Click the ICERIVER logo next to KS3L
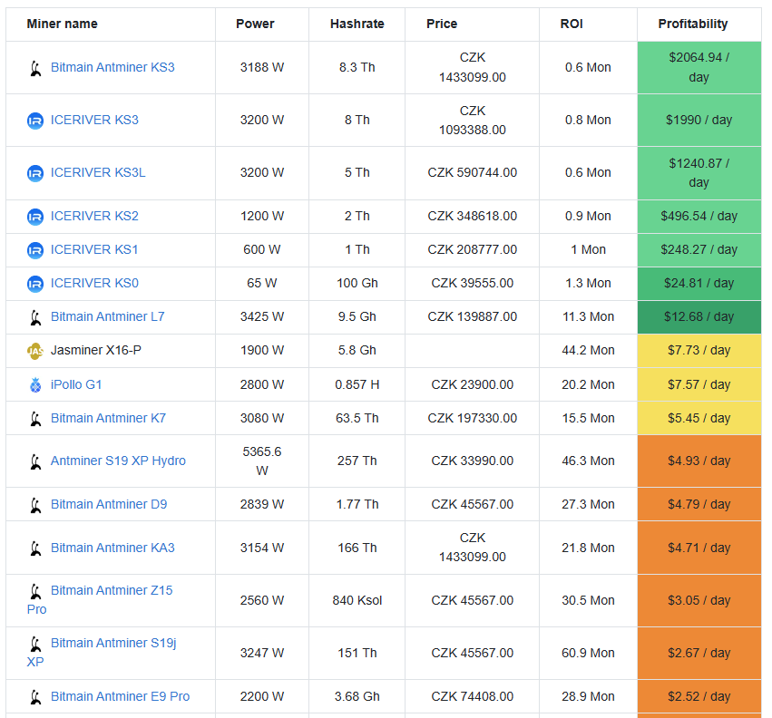Viewport: 772px width, 718px height. click(35, 173)
